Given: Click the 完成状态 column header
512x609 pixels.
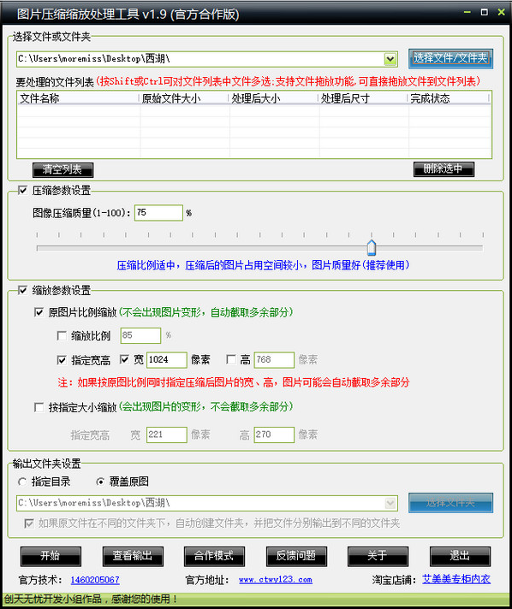Looking at the screenshot, I should (449, 98).
